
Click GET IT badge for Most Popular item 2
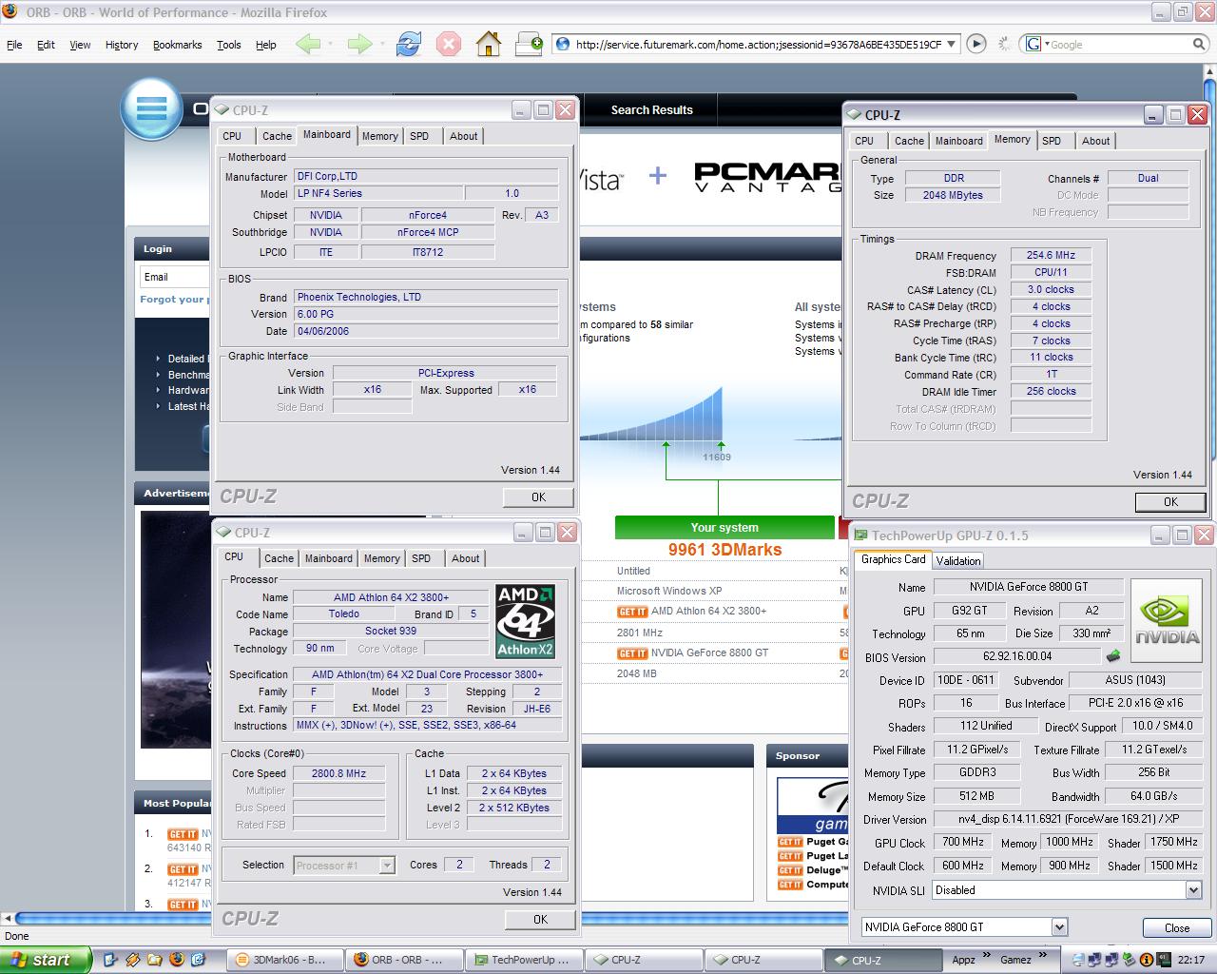[x=184, y=869]
